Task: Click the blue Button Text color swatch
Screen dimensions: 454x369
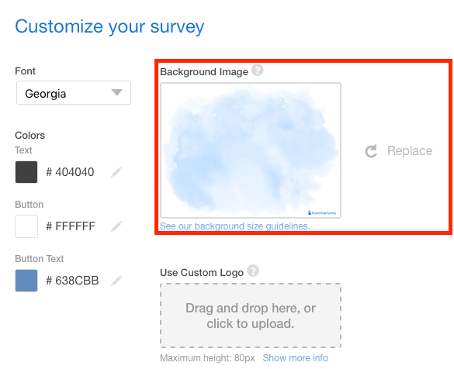Action: [x=26, y=281]
